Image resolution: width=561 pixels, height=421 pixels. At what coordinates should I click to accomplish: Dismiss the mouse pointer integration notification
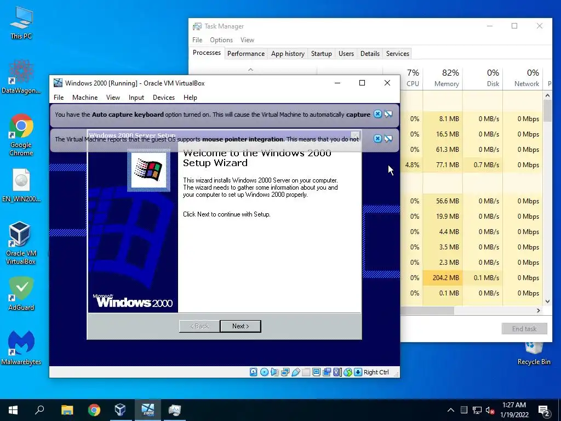click(x=377, y=139)
